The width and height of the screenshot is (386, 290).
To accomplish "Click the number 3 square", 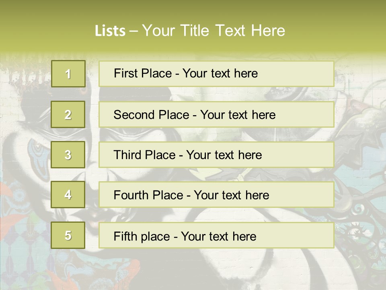I will [68, 155].
